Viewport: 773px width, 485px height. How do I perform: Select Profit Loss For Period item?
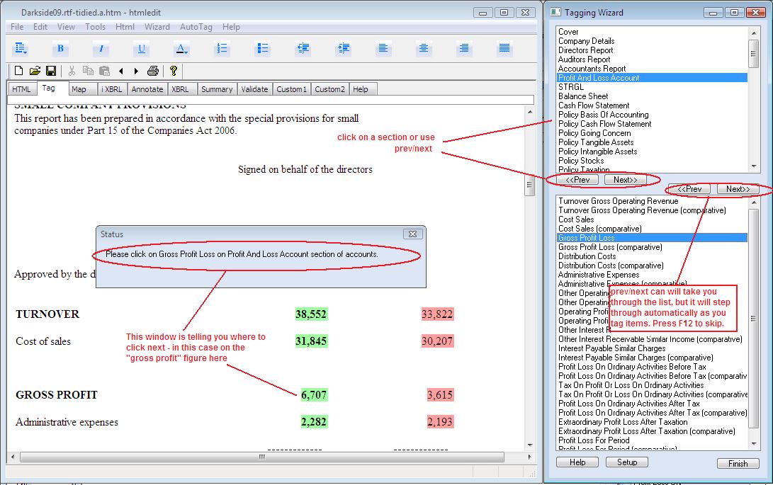pos(594,440)
